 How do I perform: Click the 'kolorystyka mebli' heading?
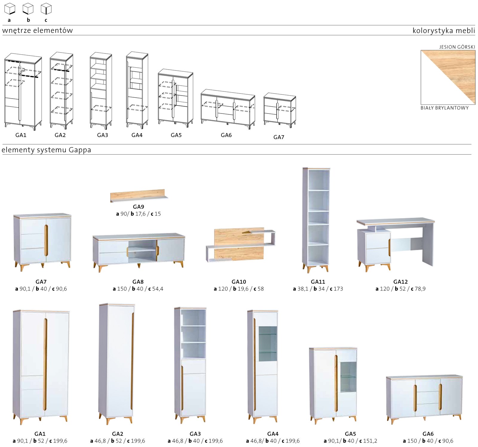pos(443,30)
